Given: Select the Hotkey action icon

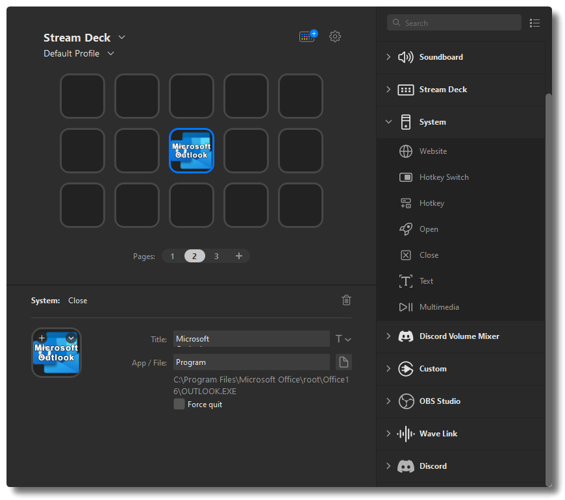Looking at the screenshot, I should pos(406,203).
